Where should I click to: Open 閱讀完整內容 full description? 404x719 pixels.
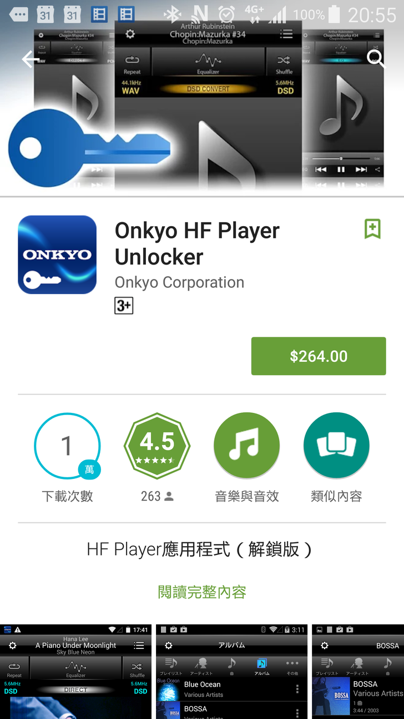[202, 592]
